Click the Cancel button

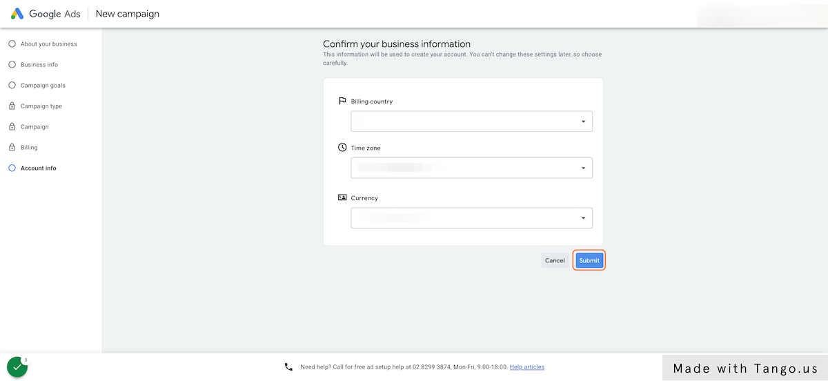(x=555, y=260)
